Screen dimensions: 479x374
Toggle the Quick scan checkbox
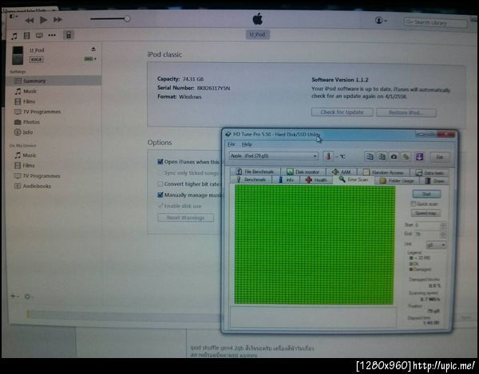414,203
